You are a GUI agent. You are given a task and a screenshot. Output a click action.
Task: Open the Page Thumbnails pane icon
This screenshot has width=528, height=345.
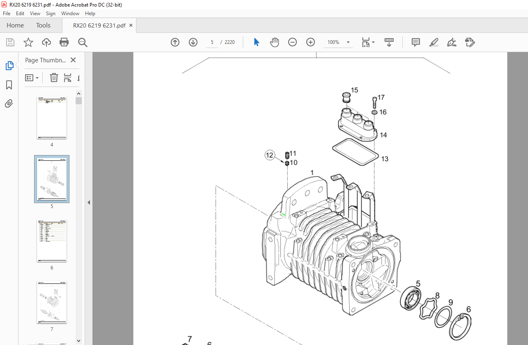point(9,66)
